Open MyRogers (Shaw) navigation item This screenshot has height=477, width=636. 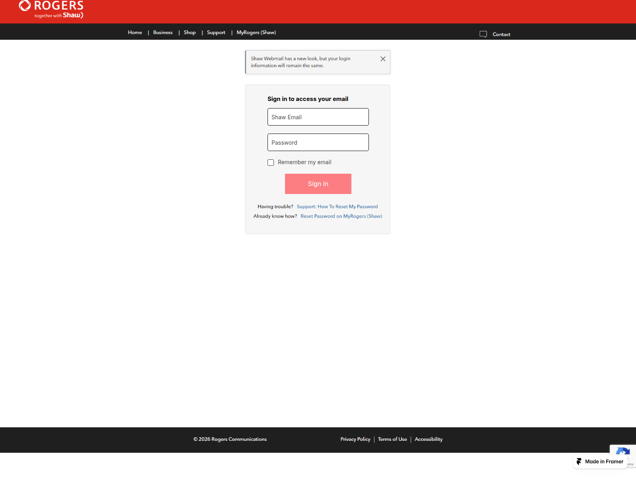point(256,33)
